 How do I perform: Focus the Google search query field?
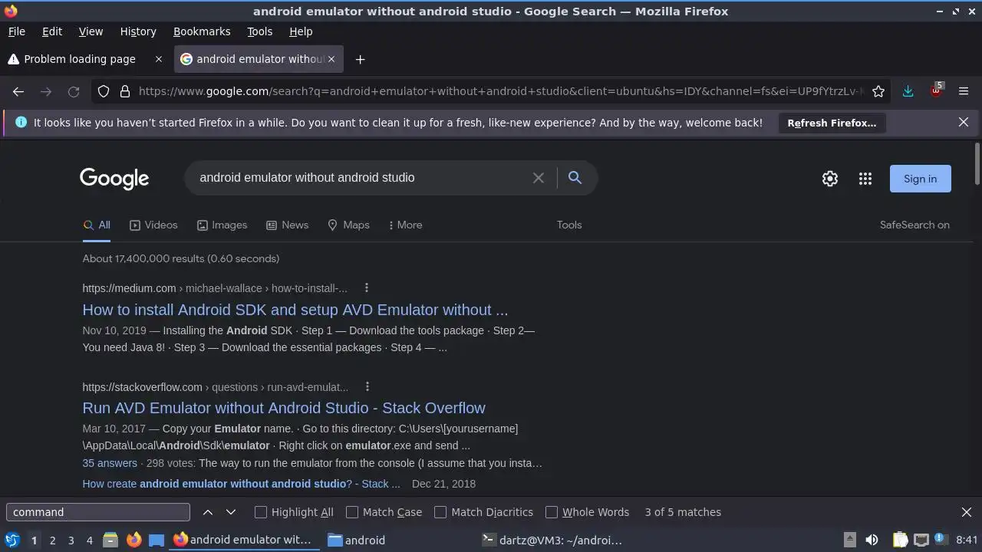pos(361,178)
